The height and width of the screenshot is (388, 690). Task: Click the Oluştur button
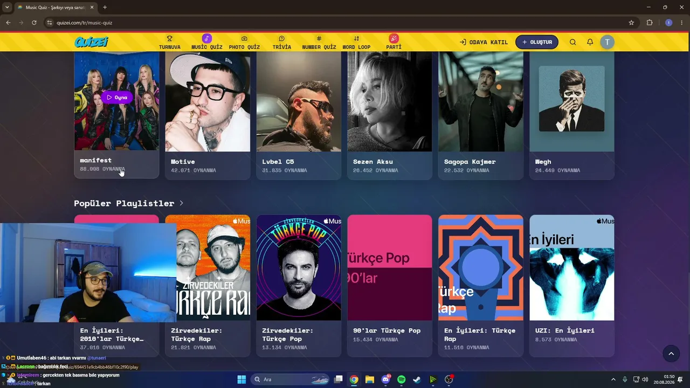pos(537,42)
